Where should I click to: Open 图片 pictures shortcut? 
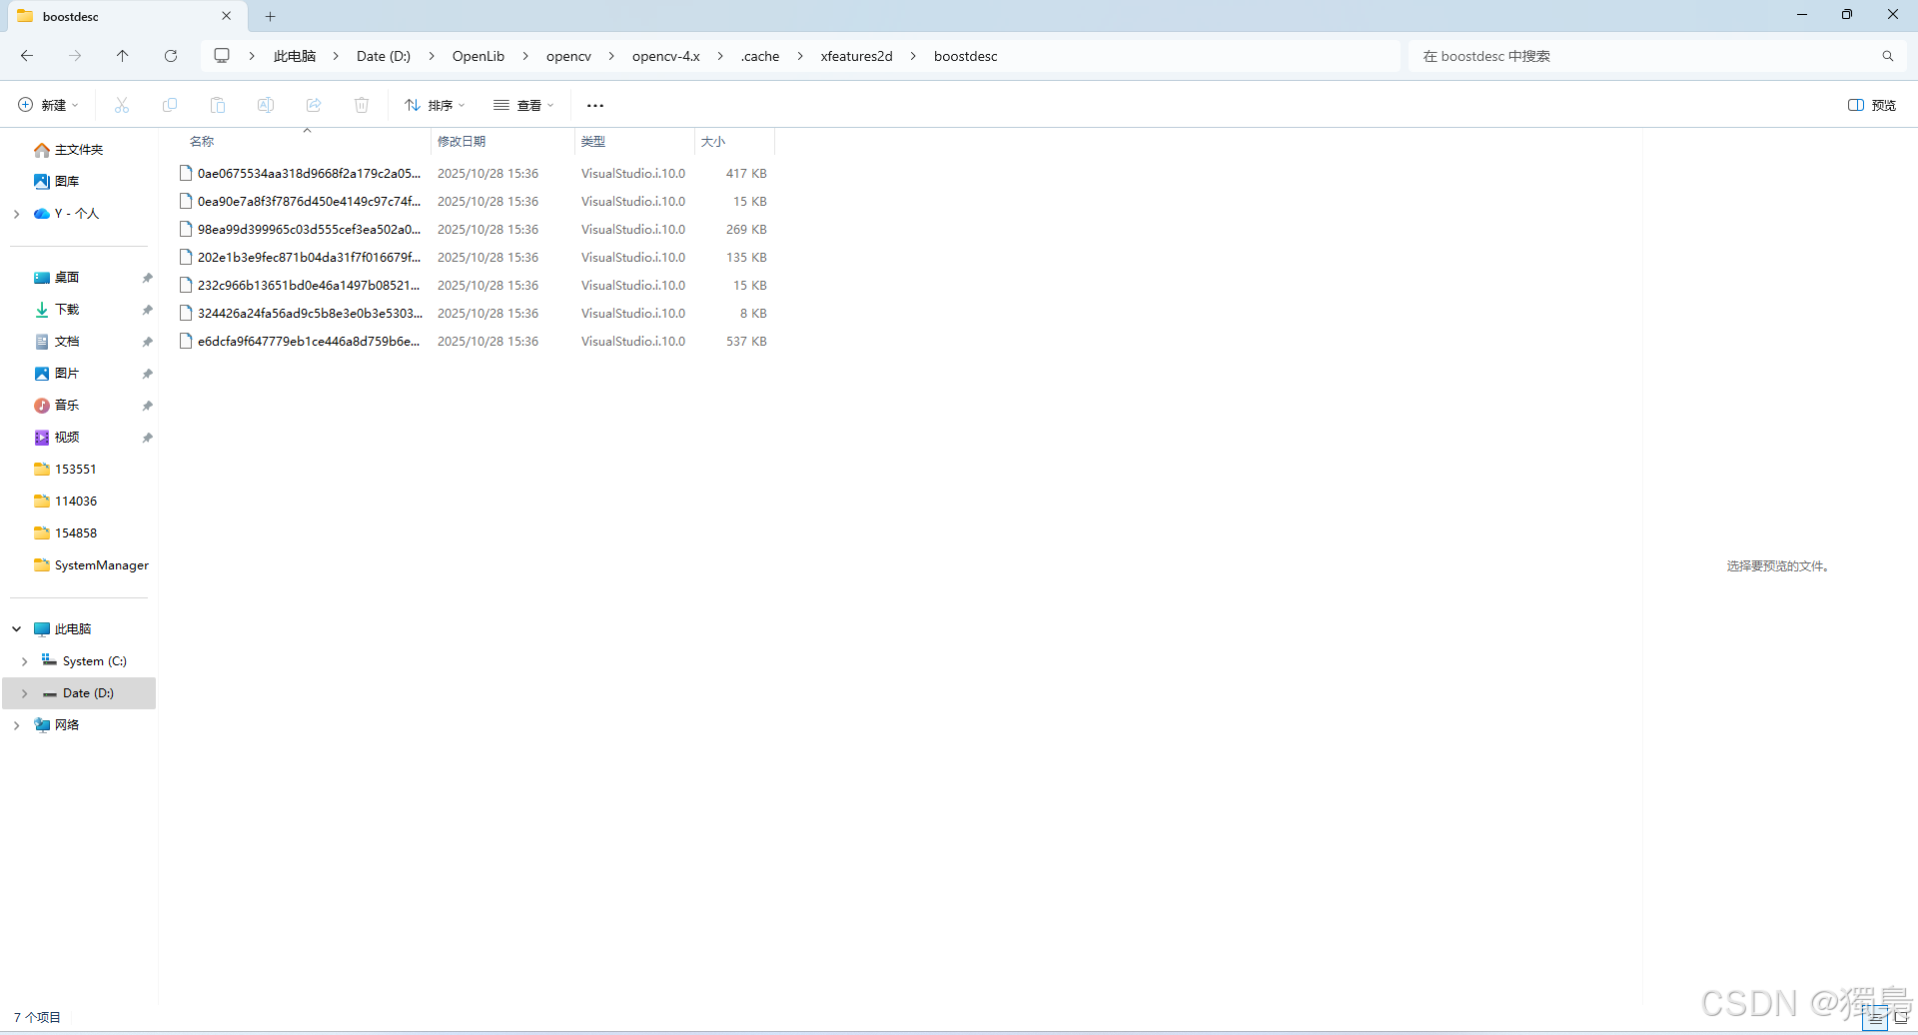pyautogui.click(x=57, y=374)
